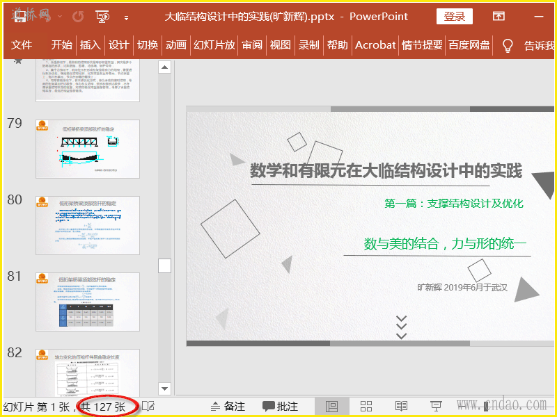Start Slide Show from status bar icon
557x417 pixels.
(436, 407)
